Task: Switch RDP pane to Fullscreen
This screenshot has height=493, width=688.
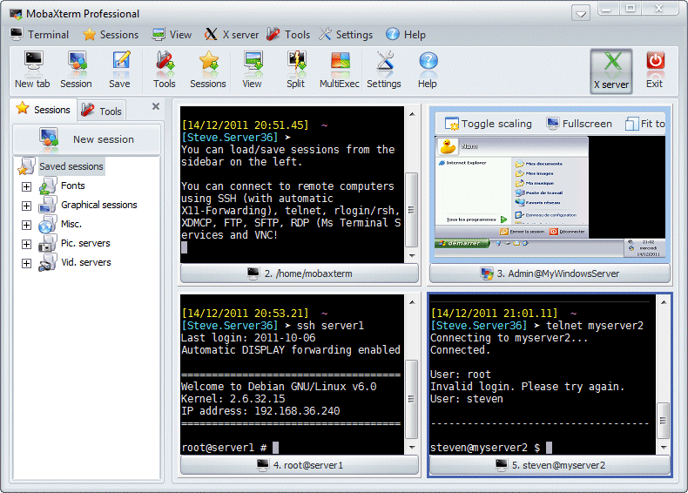Action: pyautogui.click(x=578, y=124)
